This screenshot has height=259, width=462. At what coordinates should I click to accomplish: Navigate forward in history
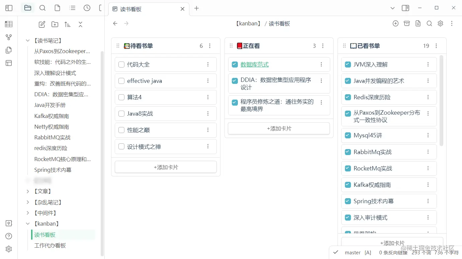coord(126,23)
